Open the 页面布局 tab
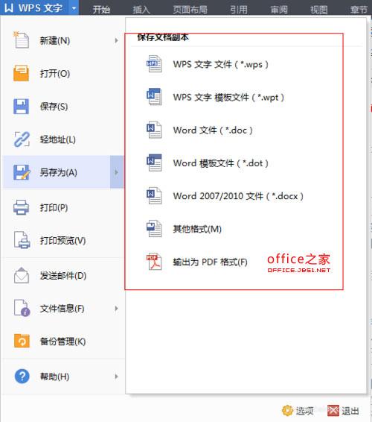The image size is (372, 422). click(190, 10)
